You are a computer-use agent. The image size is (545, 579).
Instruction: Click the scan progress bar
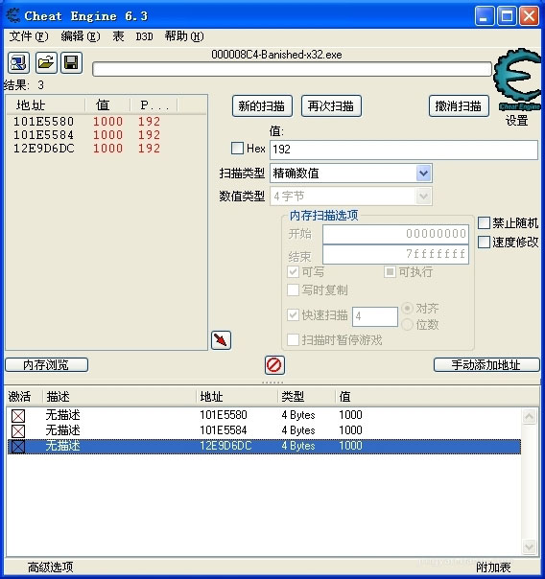click(292, 69)
